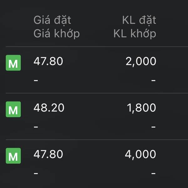Click the green M badge on the 48.20 order

pyautogui.click(x=13, y=109)
